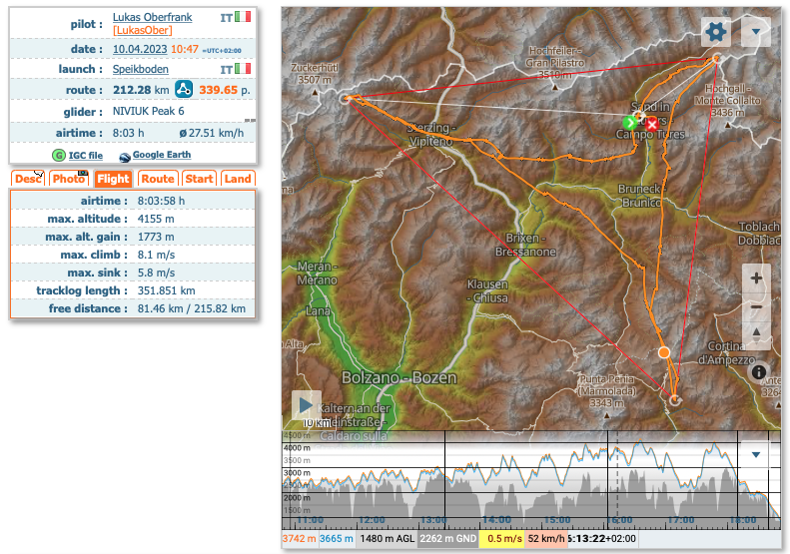The image size is (790, 554).
Task: Start flight animation with play button
Action: click(307, 405)
